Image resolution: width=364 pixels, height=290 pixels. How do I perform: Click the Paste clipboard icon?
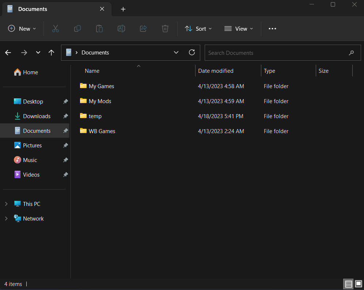click(99, 29)
